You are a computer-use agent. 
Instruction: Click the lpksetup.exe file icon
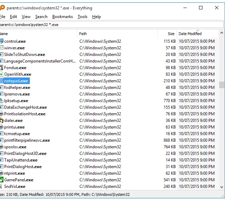click(x=1, y=101)
